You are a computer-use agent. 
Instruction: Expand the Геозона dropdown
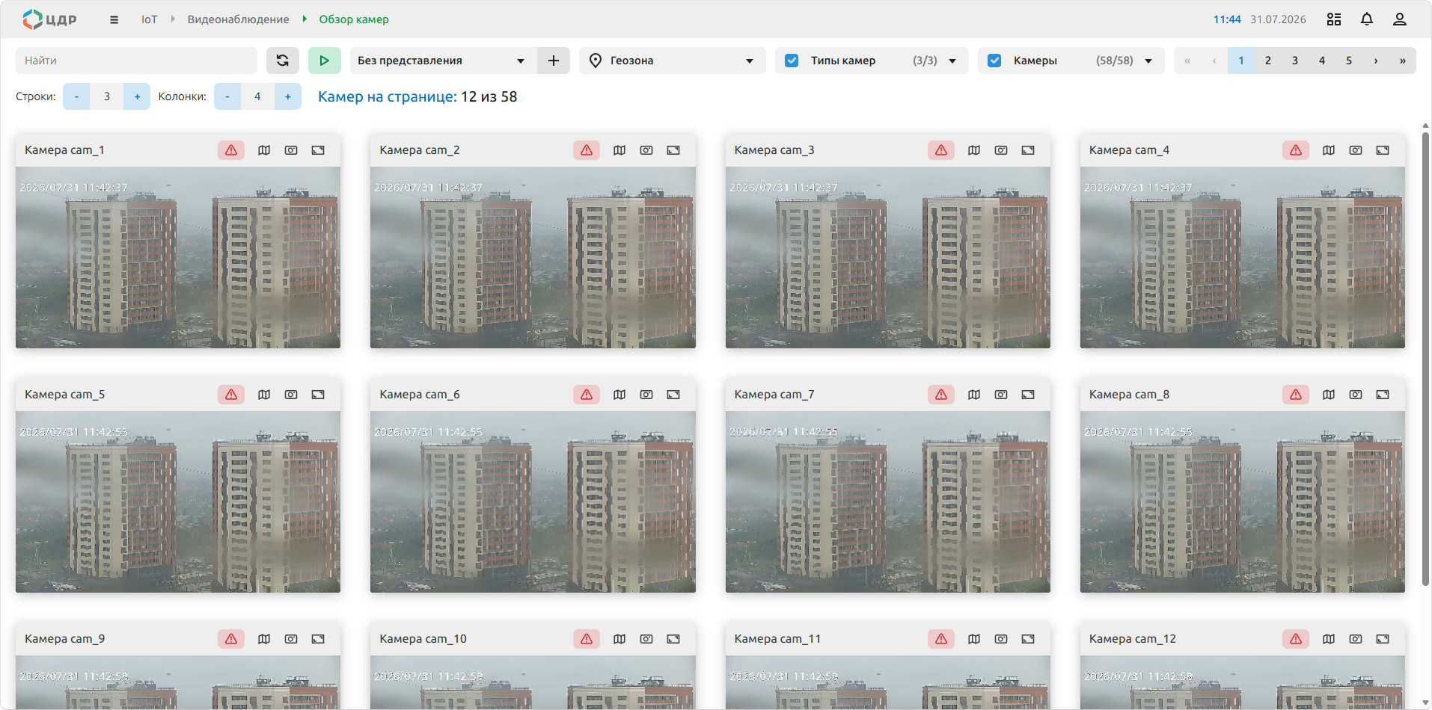coord(673,61)
